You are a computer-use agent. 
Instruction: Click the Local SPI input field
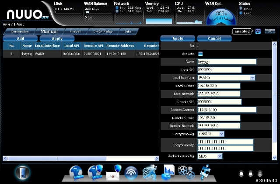(220, 70)
